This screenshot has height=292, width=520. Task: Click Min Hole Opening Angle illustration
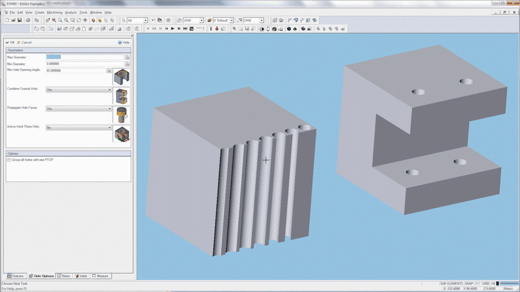[121, 77]
